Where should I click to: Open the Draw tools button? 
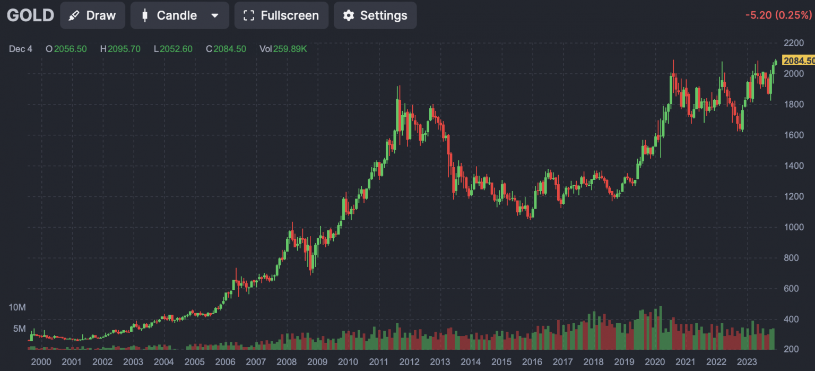point(93,15)
